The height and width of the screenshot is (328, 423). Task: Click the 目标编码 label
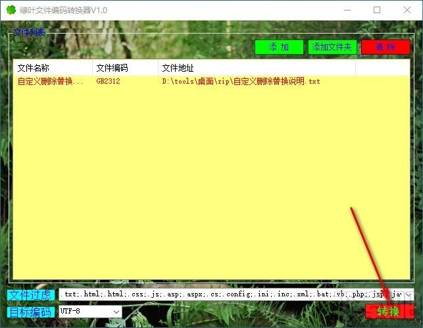pyautogui.click(x=31, y=312)
